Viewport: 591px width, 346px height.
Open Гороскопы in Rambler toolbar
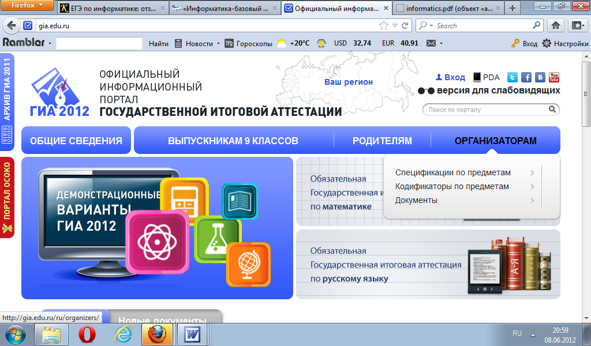(249, 44)
